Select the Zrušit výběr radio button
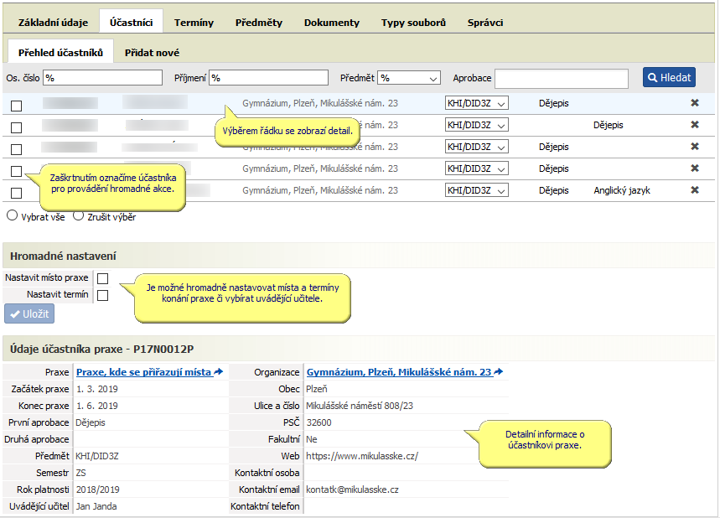Screen dimensions: 720x518 (x=79, y=215)
